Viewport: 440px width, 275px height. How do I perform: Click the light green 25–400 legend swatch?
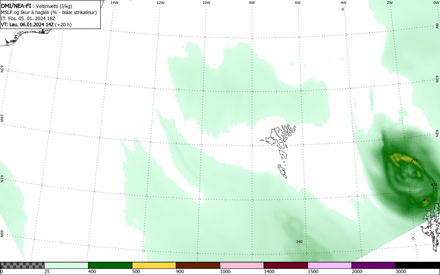click(x=66, y=265)
